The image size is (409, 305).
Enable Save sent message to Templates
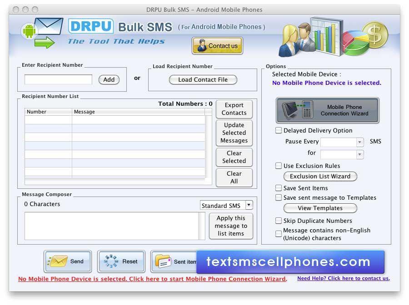click(x=279, y=197)
